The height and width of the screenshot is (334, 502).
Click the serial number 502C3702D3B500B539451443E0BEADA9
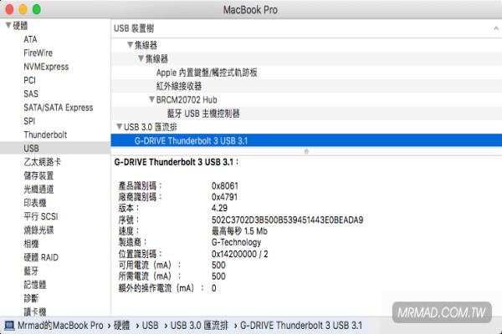pos(288,220)
